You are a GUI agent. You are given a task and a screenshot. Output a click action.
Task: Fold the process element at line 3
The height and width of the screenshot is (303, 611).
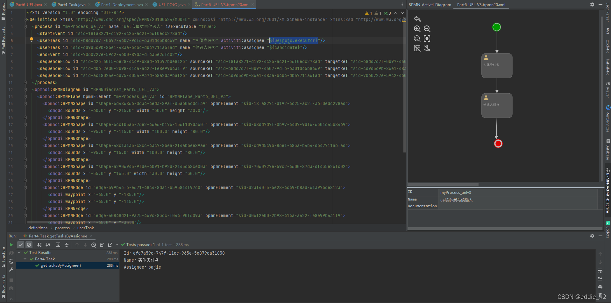coord(25,27)
